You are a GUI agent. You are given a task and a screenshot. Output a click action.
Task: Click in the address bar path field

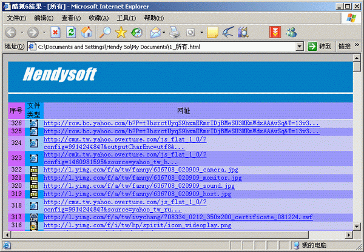(166, 47)
